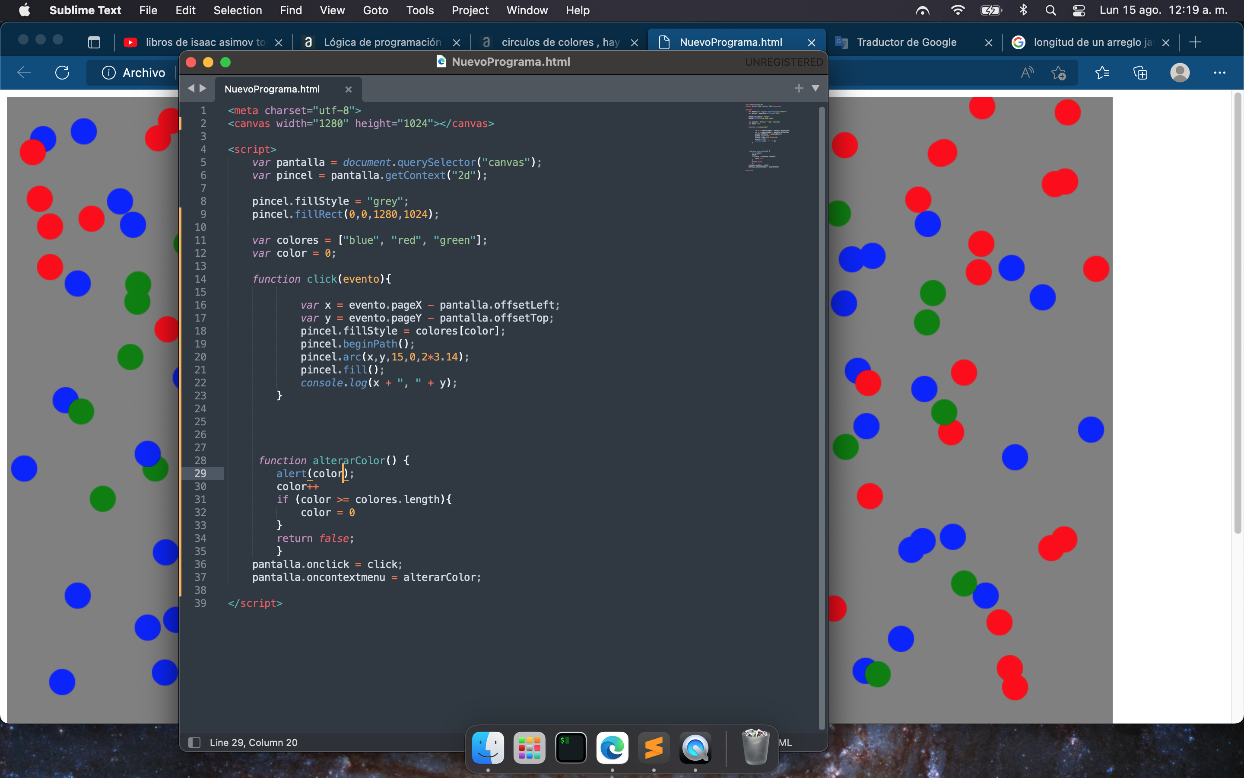
Task: Open Sublime tab list dropdown
Action: [x=815, y=89]
